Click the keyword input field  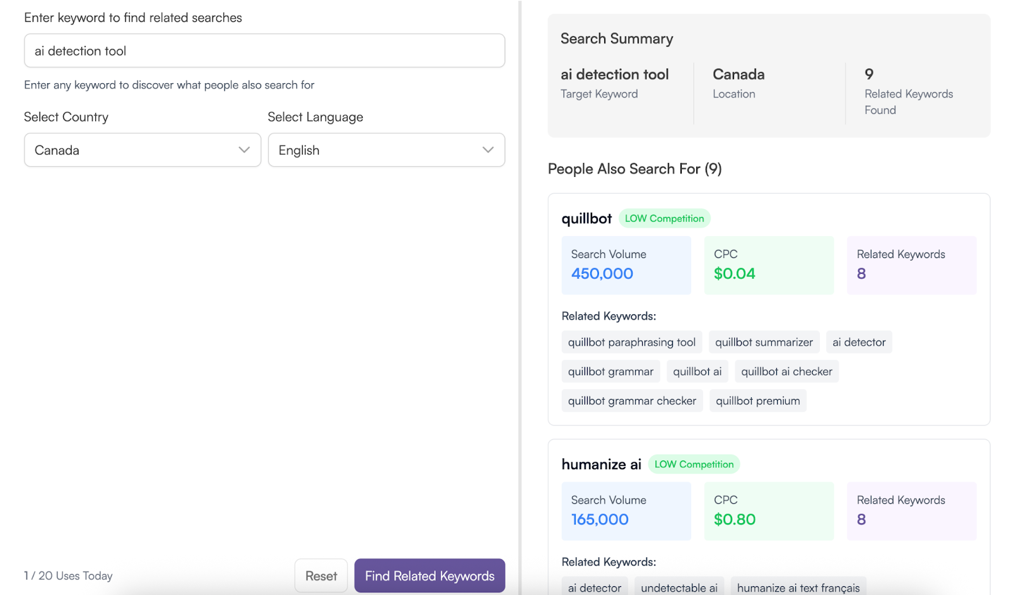tap(264, 50)
